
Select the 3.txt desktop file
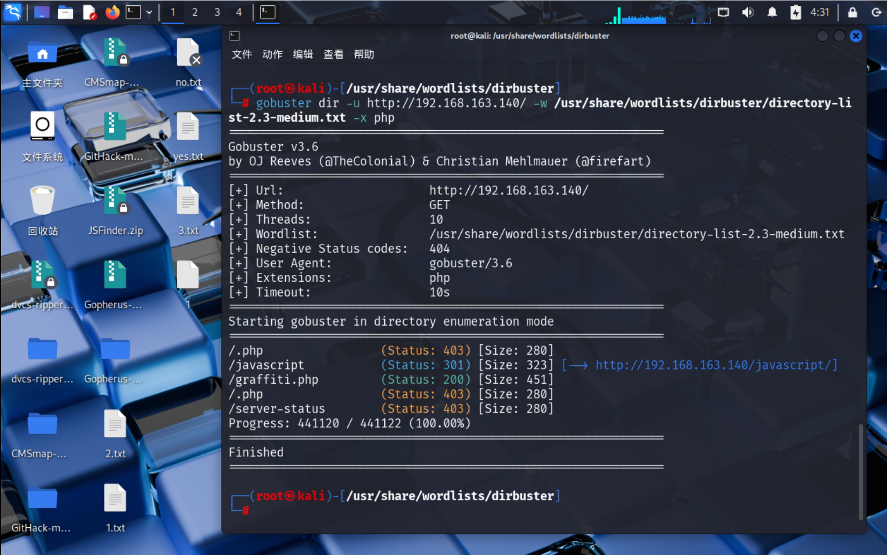188,211
